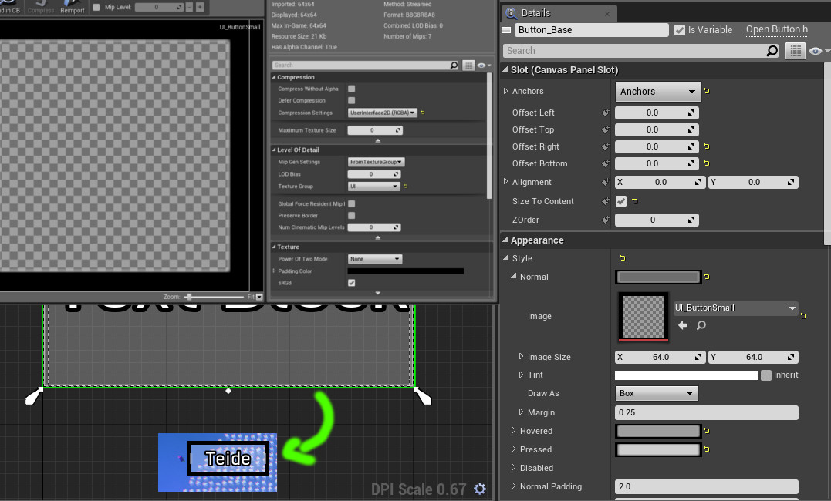Select the Details tab

[535, 12]
